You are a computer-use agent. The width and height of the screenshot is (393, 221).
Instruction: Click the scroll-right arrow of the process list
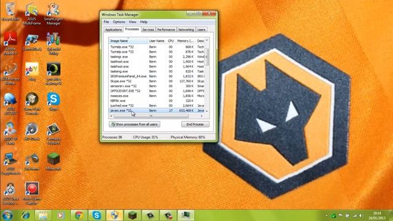202,116
